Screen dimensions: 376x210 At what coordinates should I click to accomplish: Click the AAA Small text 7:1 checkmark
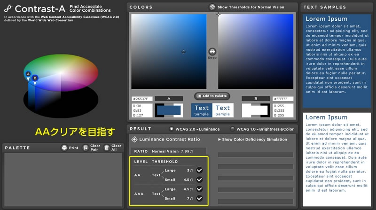(x=199, y=198)
